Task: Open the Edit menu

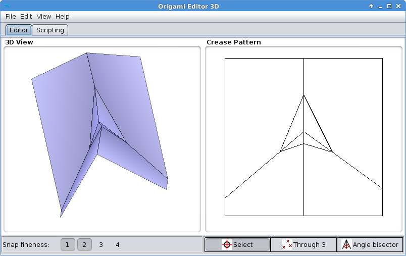Action: [26, 17]
